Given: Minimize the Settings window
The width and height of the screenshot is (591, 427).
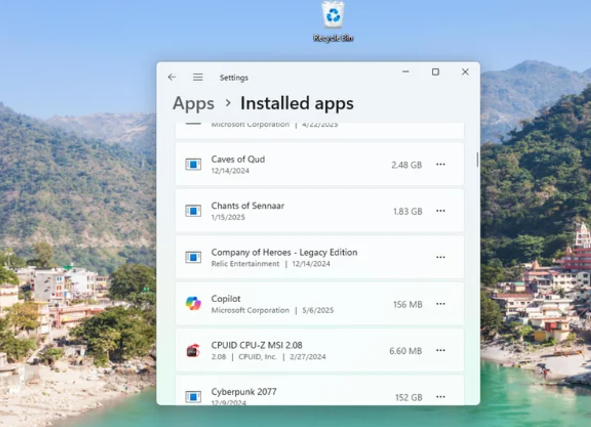Looking at the screenshot, I should [x=406, y=71].
